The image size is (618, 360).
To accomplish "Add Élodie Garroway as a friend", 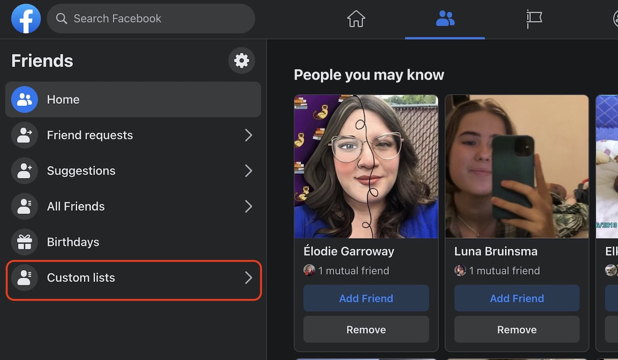I will 366,298.
